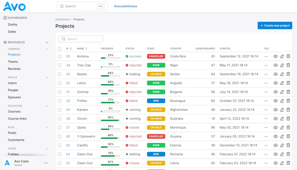Open Dashboard from the breadcrumb
This screenshot has width=297, height=170.
tap(62, 19)
